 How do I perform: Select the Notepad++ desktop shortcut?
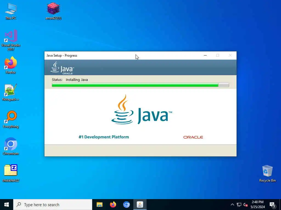(x=11, y=92)
